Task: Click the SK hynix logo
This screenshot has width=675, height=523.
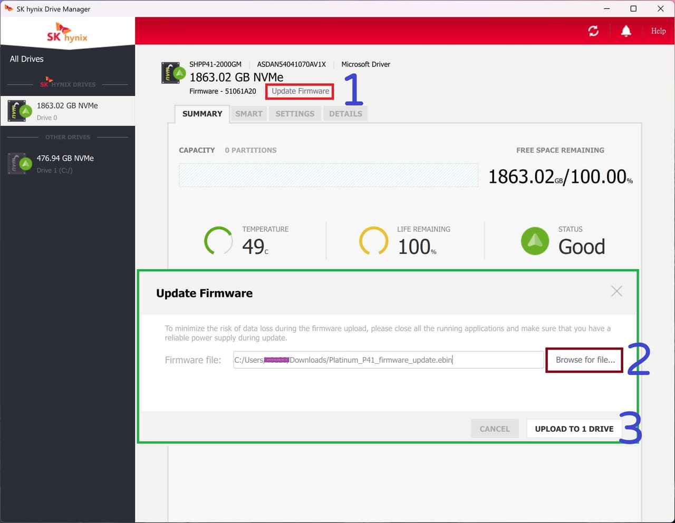Action: point(67,33)
